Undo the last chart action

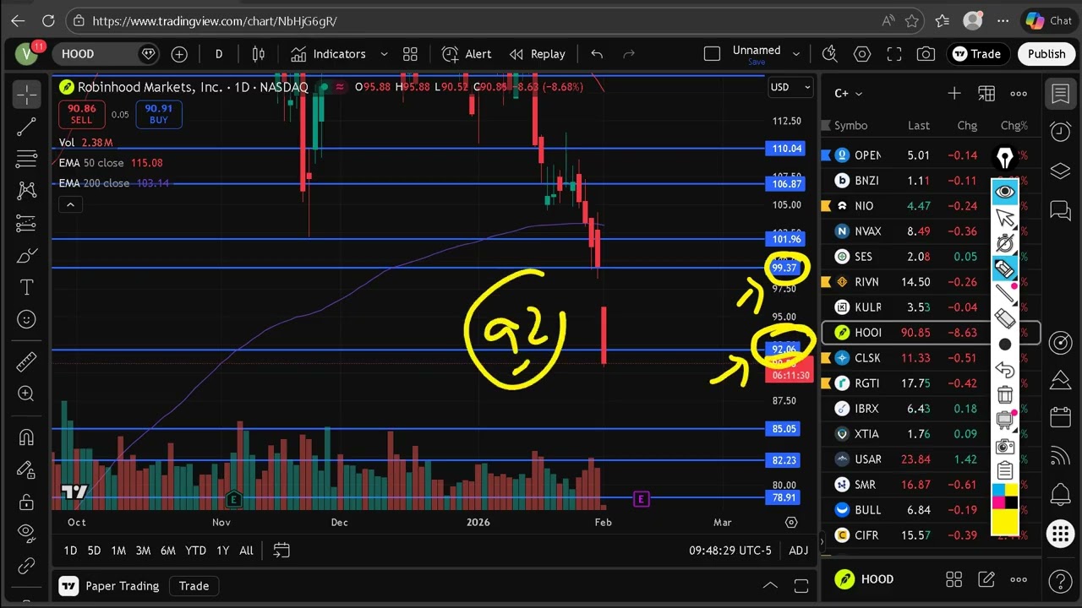click(x=597, y=54)
